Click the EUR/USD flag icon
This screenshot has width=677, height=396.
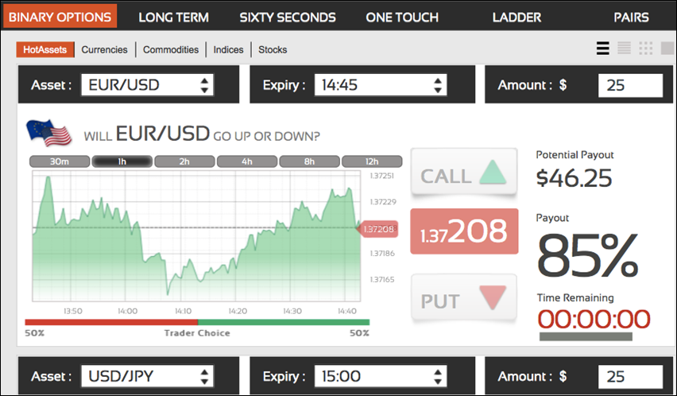click(48, 133)
